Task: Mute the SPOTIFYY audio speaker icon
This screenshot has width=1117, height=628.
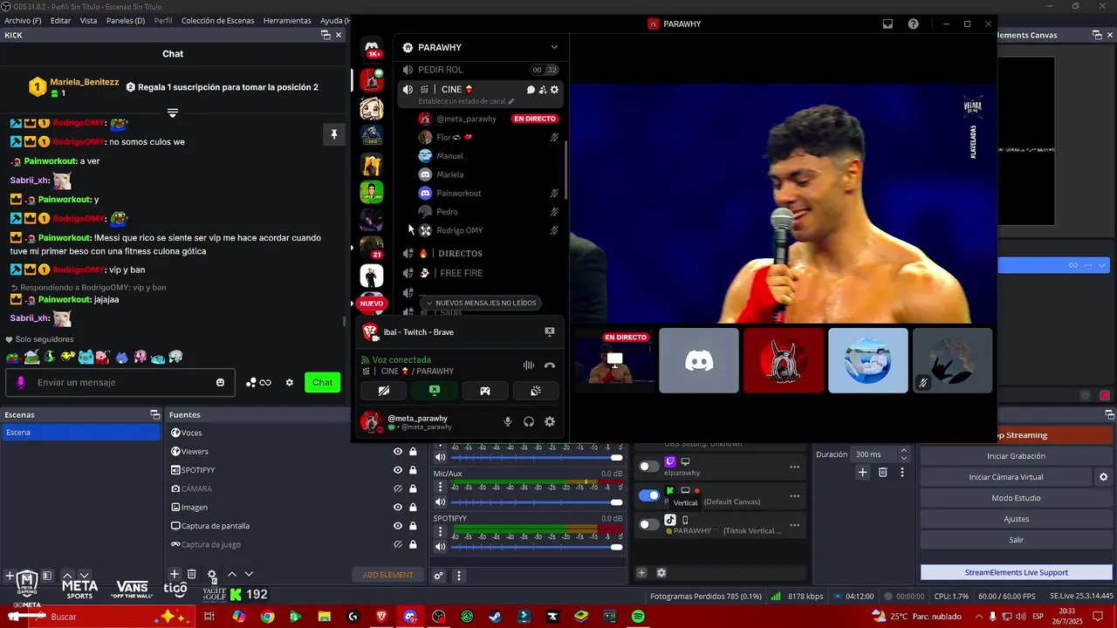Action: [x=441, y=547]
